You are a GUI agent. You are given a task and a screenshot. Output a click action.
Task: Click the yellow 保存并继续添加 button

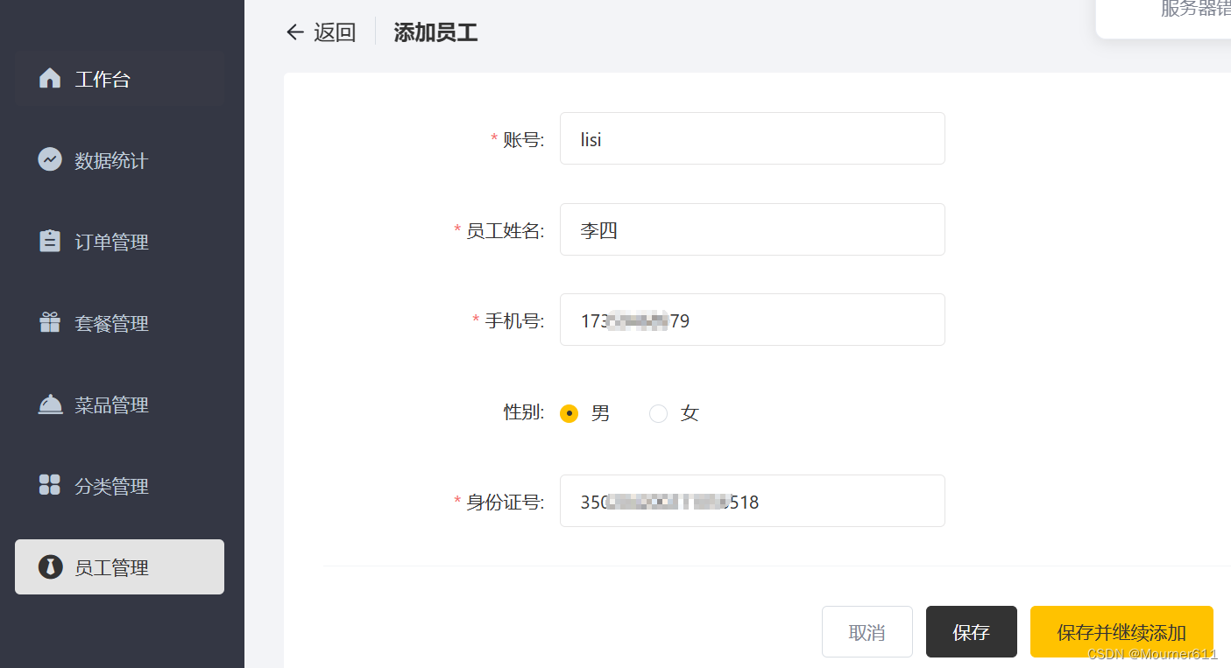(1121, 632)
